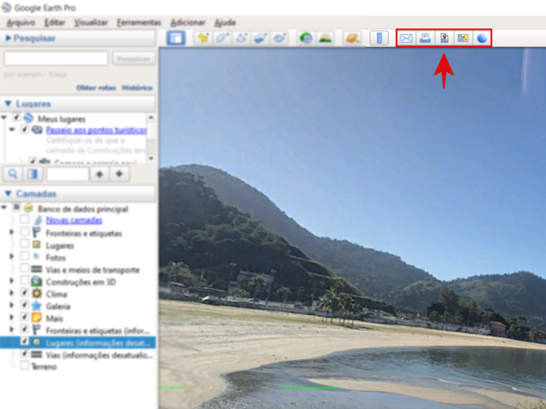Image resolution: width=546 pixels, height=409 pixels.
Task: Record a tour from toolbar
Action: pyautogui.click(x=279, y=38)
